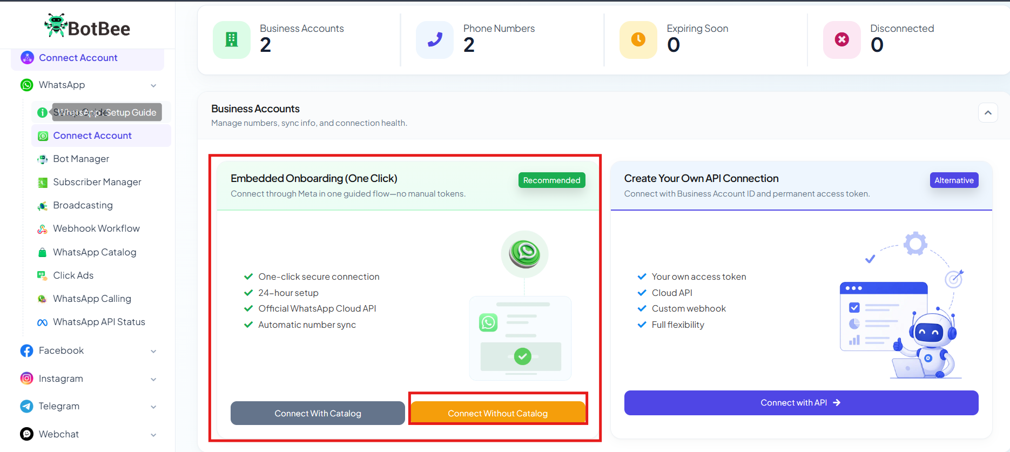Click 'Official WhatsApp Cloud API' text
The width and height of the screenshot is (1010, 452).
coord(317,308)
